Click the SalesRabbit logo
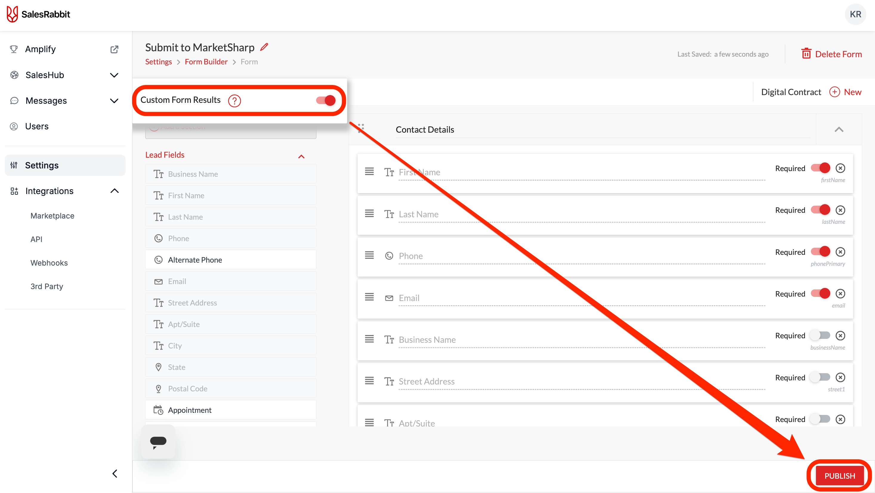This screenshot has width=875, height=493. click(x=38, y=14)
